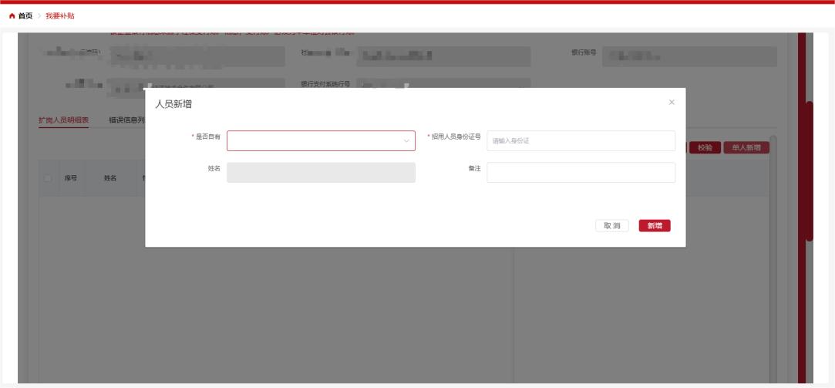Focus the 招用人员身份证号 input field

(x=581, y=140)
